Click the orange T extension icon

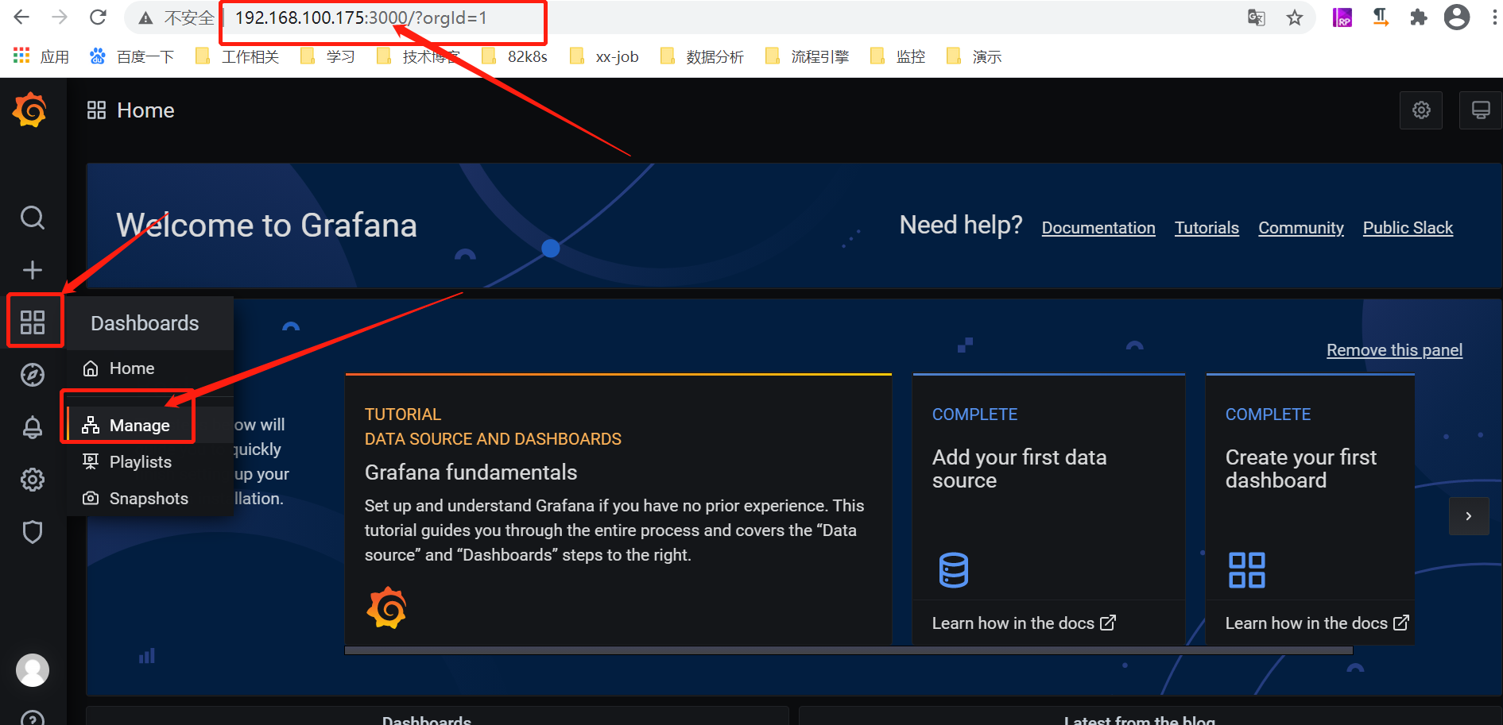coord(1381,17)
